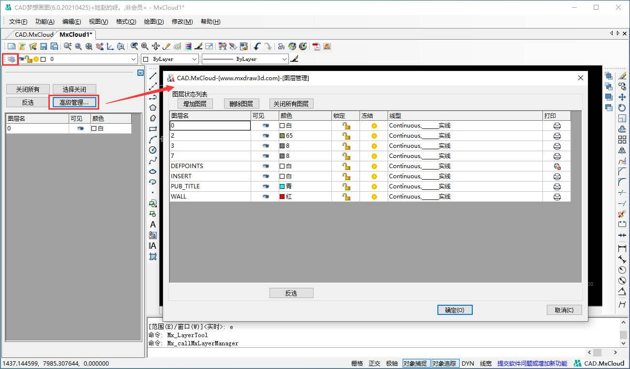
Task: Select the Arc draw tool
Action: point(153,140)
